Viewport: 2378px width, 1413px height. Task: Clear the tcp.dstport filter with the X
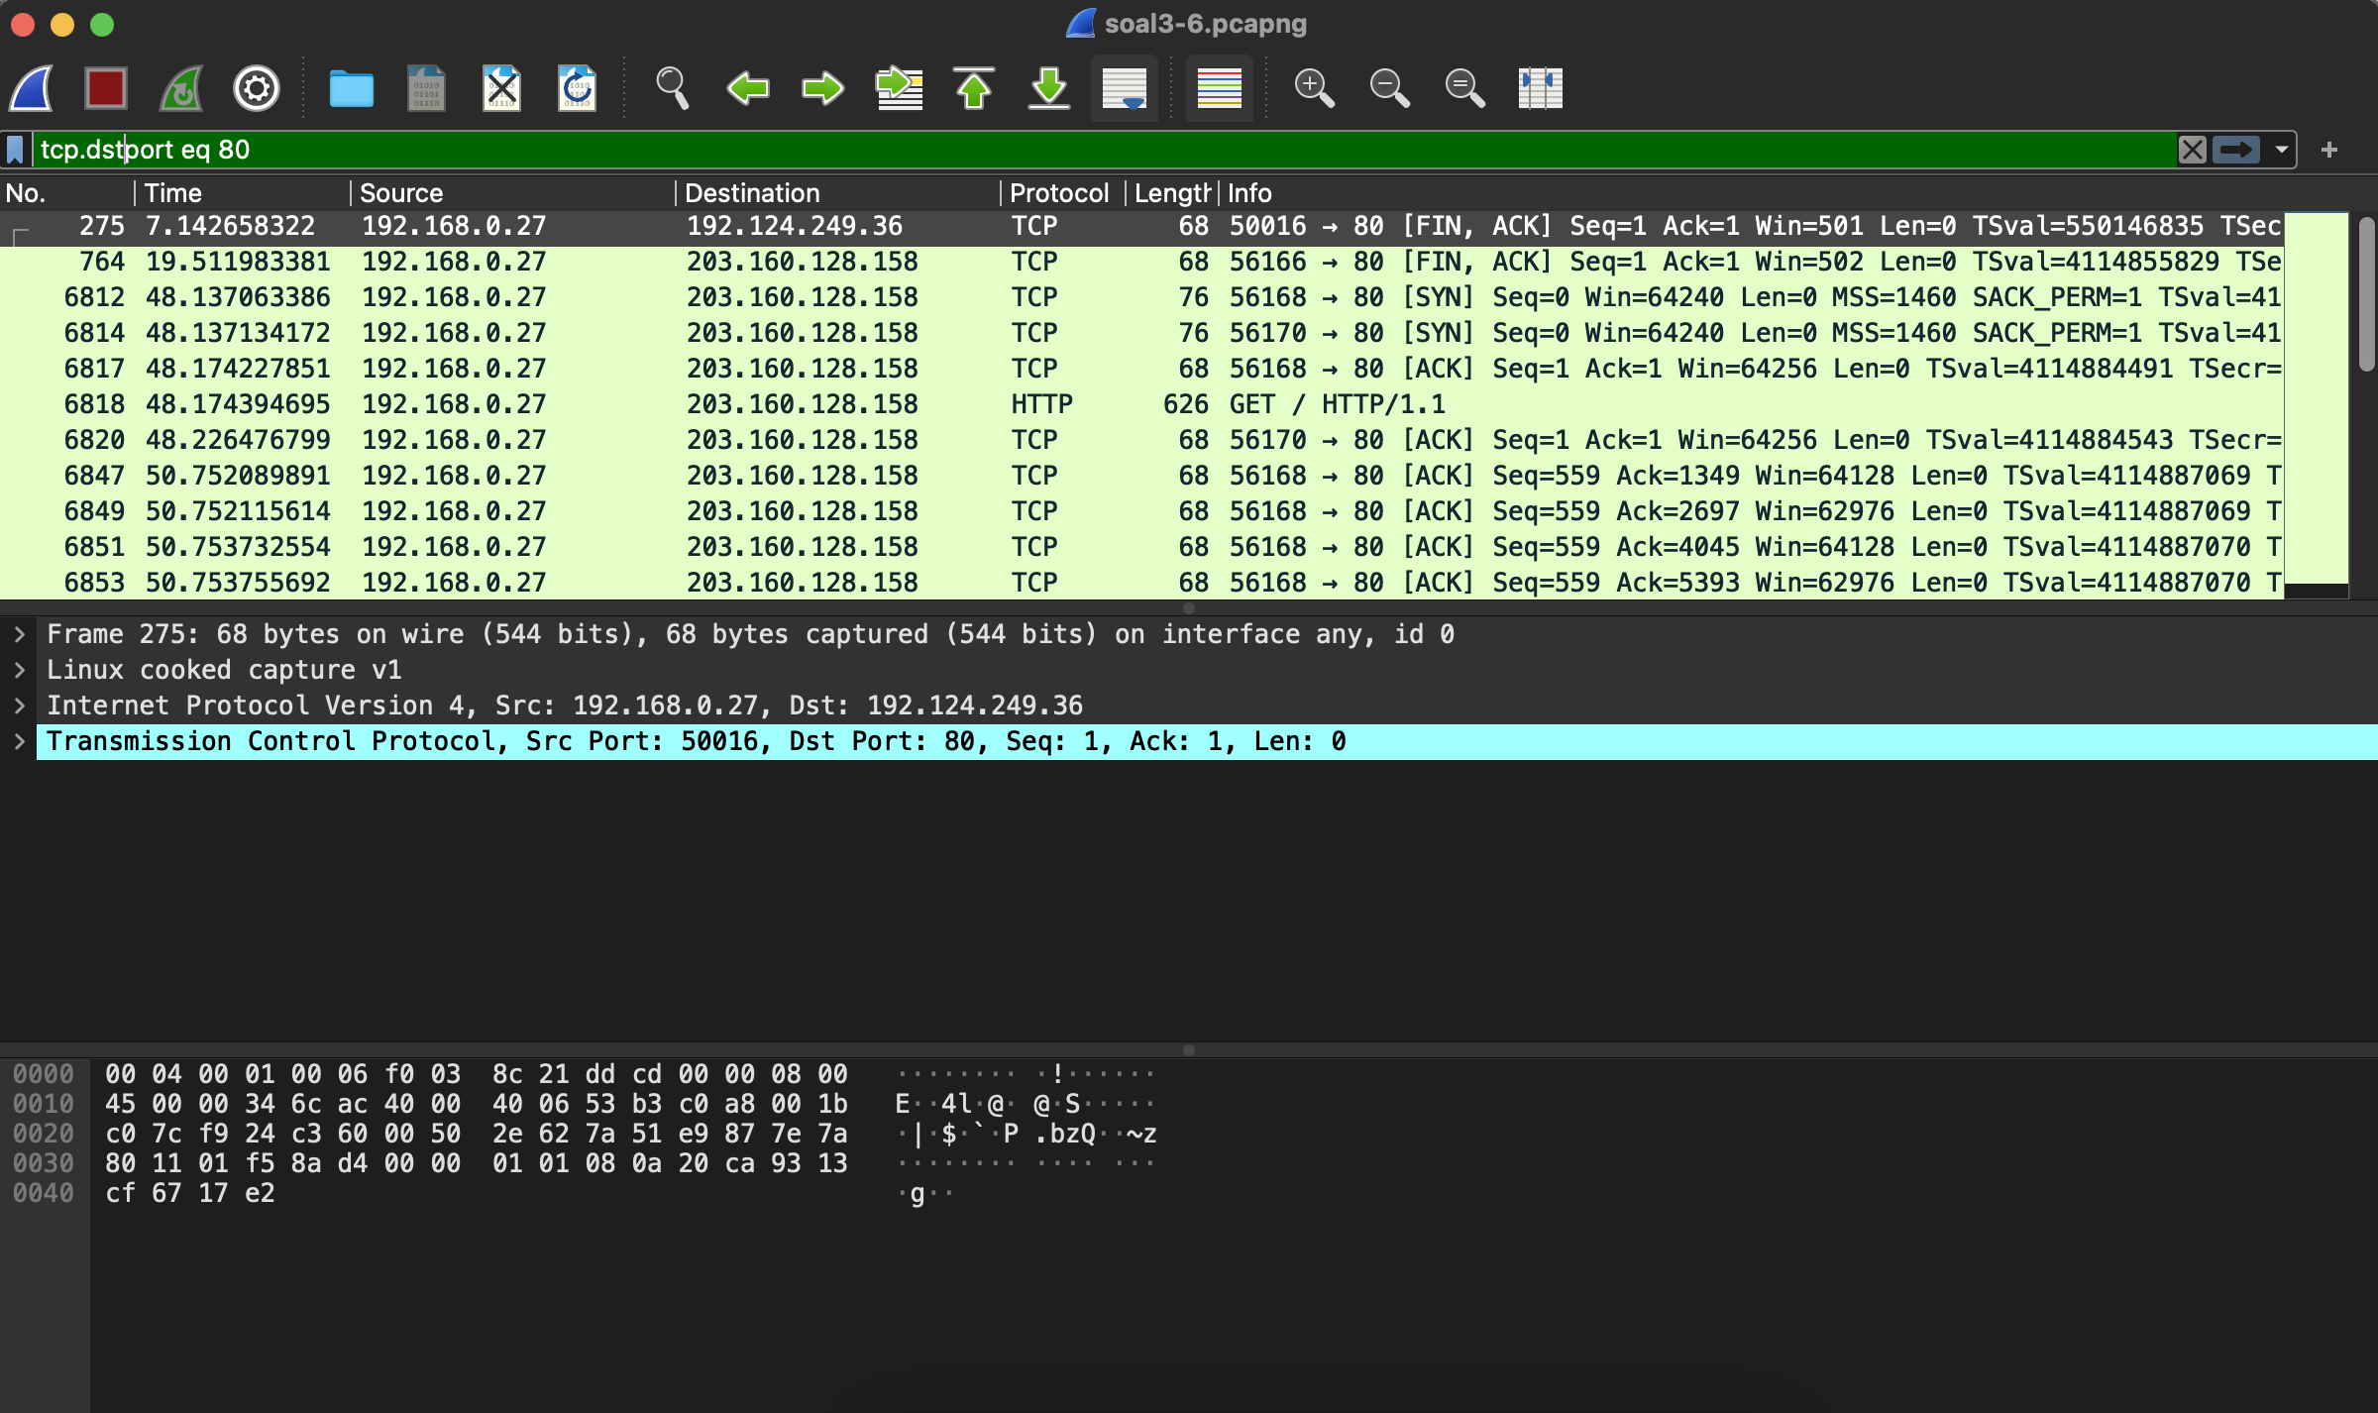click(2193, 150)
